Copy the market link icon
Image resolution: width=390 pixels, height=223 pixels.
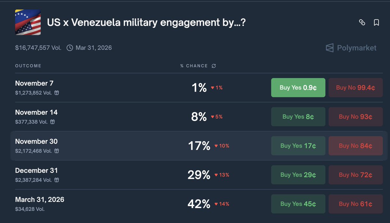click(362, 22)
